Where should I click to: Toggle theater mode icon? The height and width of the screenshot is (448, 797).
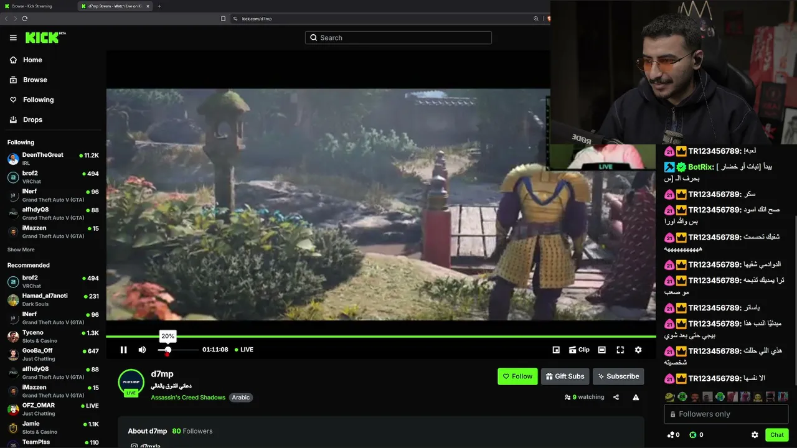(x=601, y=350)
